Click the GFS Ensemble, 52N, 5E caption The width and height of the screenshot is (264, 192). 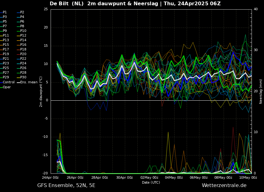[66, 185]
